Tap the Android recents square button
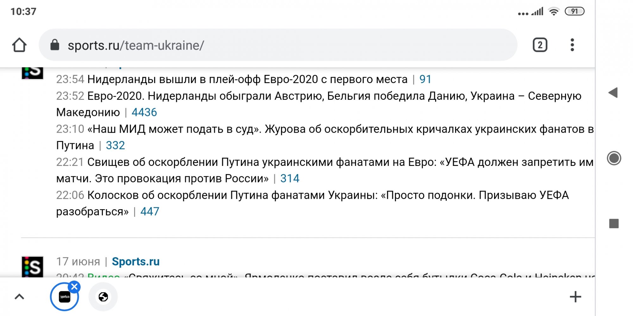This screenshot has width=633, height=316. click(614, 224)
